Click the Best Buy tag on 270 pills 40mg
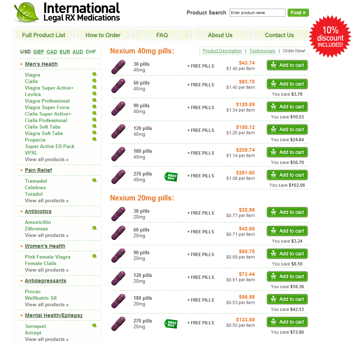Image resolution: width=362 pixels, height=342 pixels. tap(171, 177)
